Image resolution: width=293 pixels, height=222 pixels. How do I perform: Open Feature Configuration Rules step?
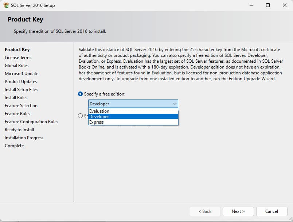pyautogui.click(x=31, y=122)
